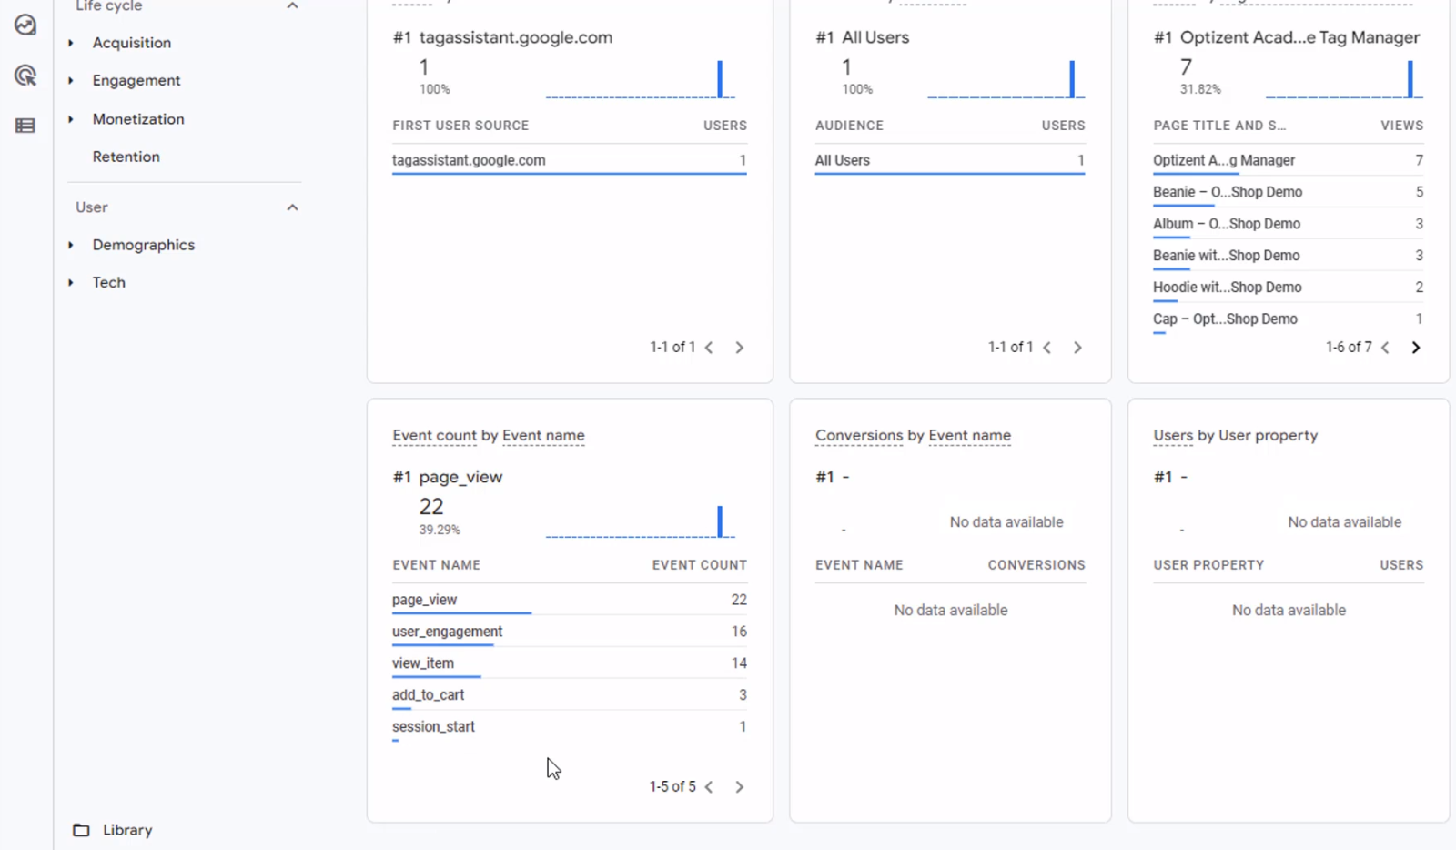Viewport: 1456px width, 850px height.
Task: Select the tagassistant.google.com table row
Action: (x=468, y=160)
